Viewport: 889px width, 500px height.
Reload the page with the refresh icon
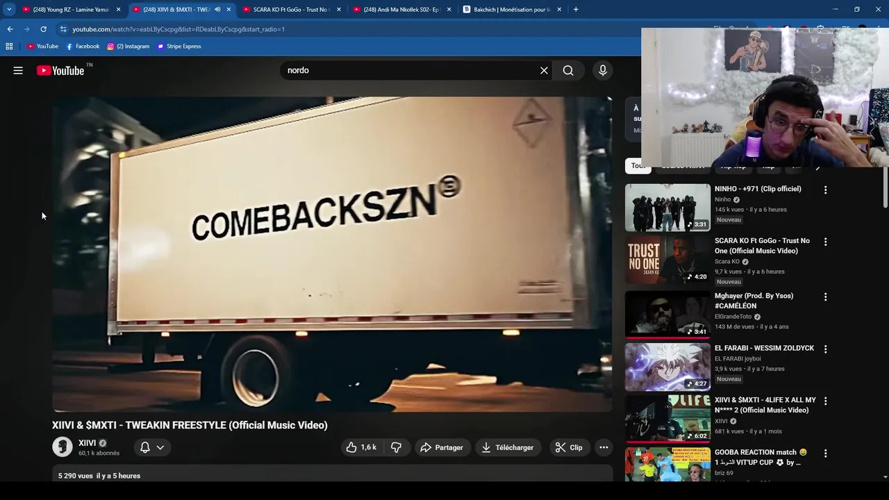coord(43,29)
